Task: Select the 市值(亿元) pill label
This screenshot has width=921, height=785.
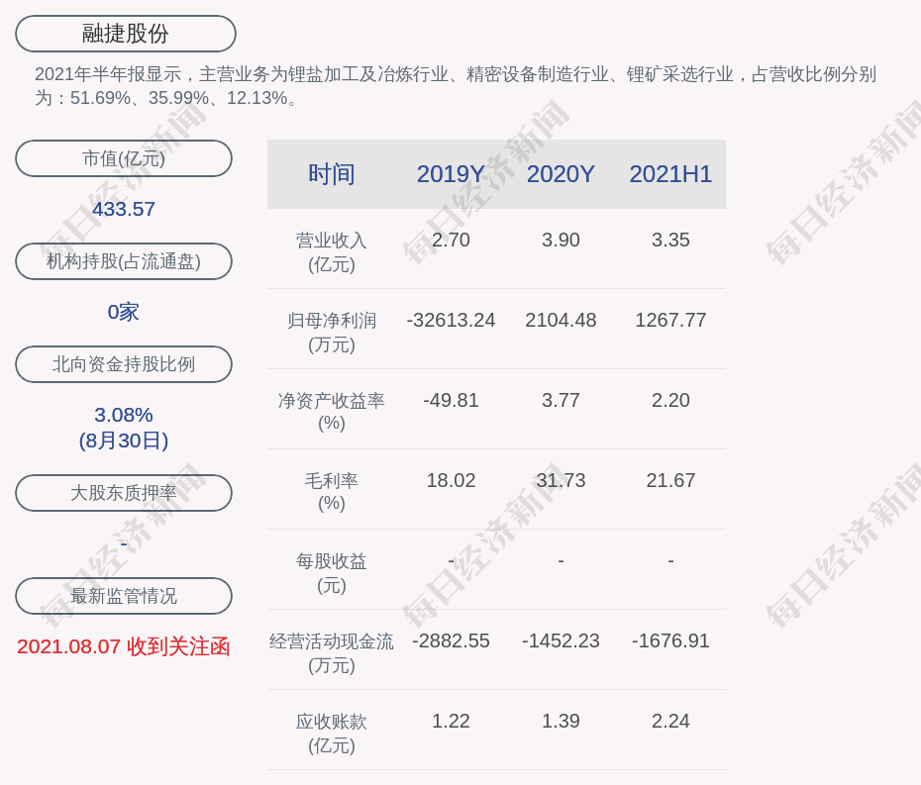Action: click(124, 158)
